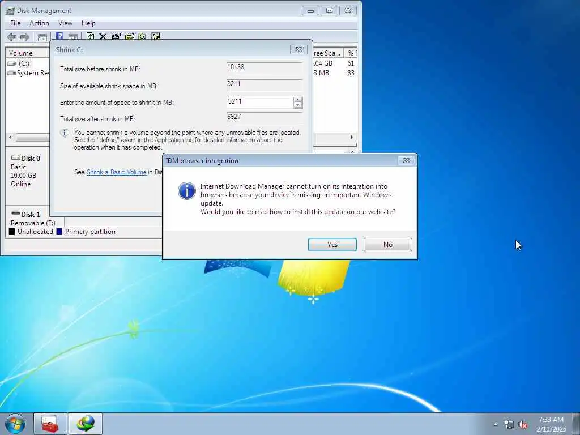Open the Action menu

pyautogui.click(x=39, y=23)
